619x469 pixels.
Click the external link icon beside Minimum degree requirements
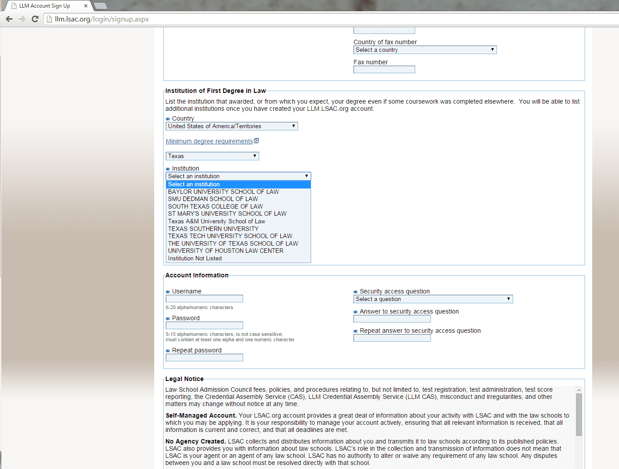pyautogui.click(x=257, y=141)
